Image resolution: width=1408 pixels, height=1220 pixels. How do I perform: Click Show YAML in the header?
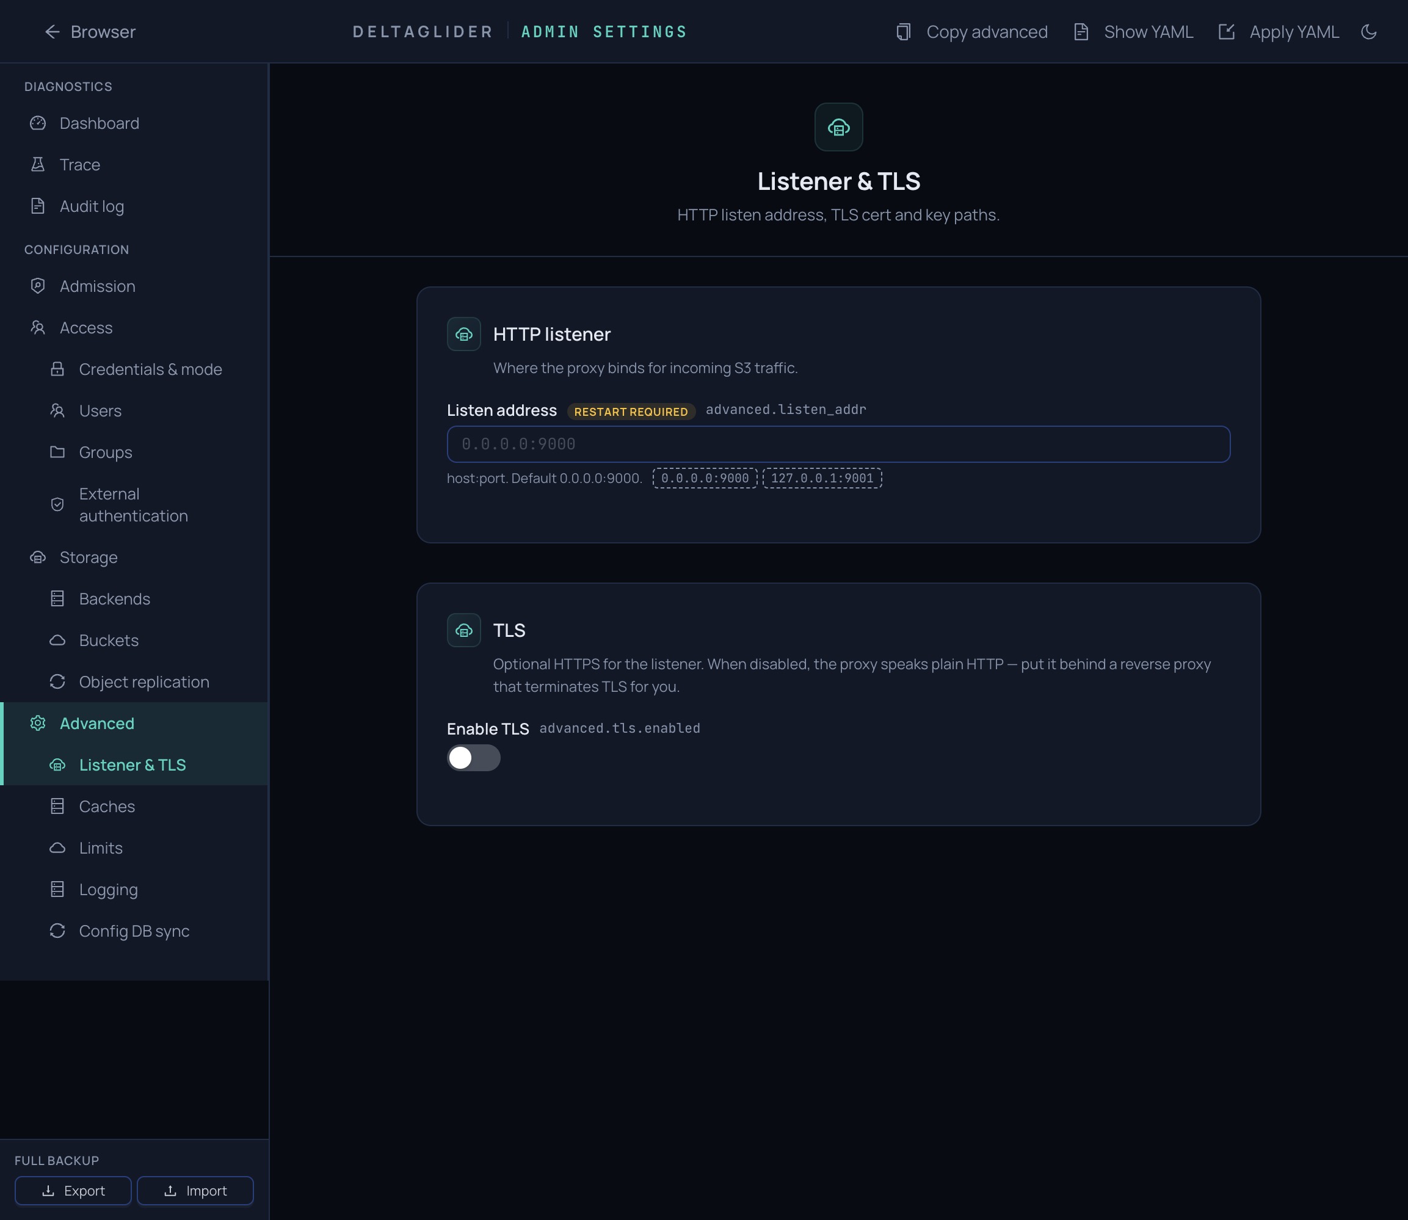[x=1134, y=32]
